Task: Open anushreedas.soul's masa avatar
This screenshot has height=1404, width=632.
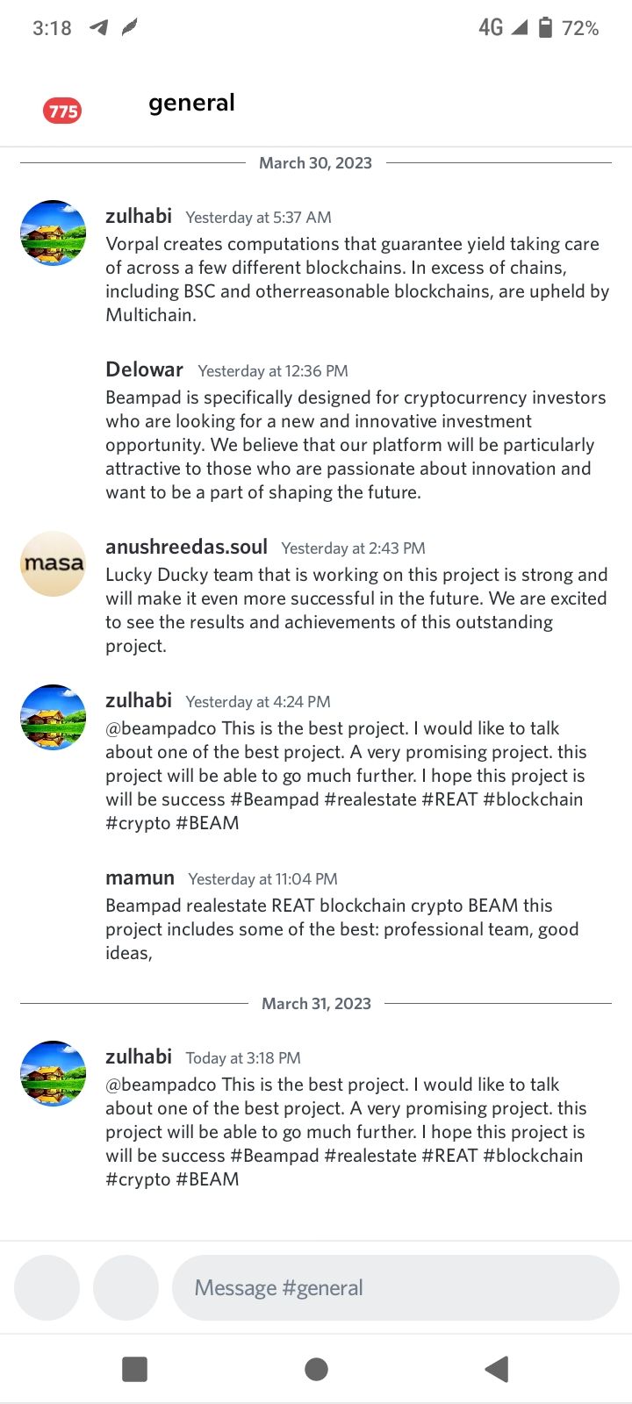Action: pos(53,563)
